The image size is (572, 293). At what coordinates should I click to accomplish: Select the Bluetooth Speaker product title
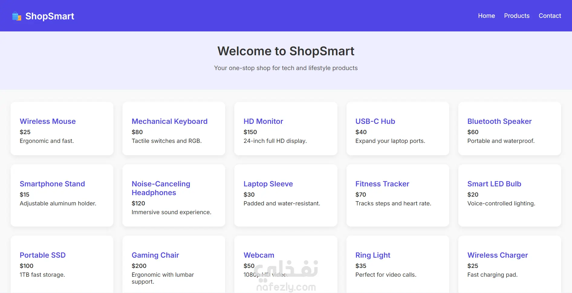click(499, 121)
